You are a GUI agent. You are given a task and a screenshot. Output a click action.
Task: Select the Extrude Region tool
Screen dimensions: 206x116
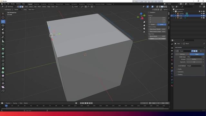click(x=3, y=49)
